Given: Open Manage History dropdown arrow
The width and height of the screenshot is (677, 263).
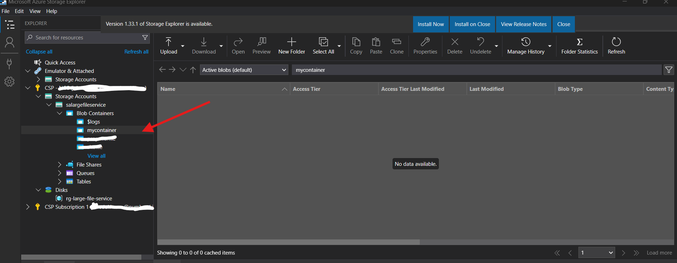Looking at the screenshot, I should click(x=550, y=46).
